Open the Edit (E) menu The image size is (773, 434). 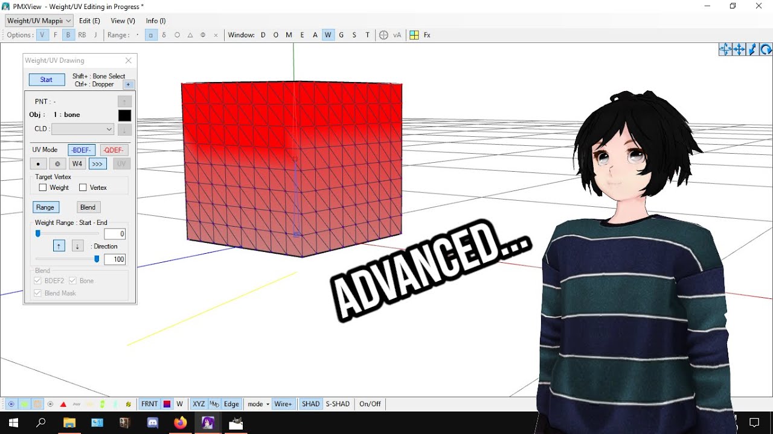89,20
